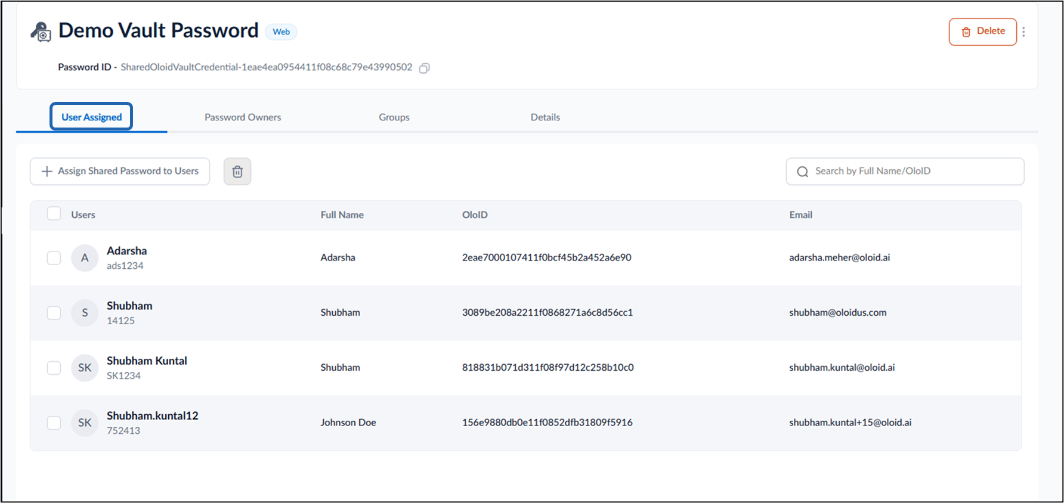Click user name Adarsha
This screenshot has width=1064, height=503.
point(126,251)
